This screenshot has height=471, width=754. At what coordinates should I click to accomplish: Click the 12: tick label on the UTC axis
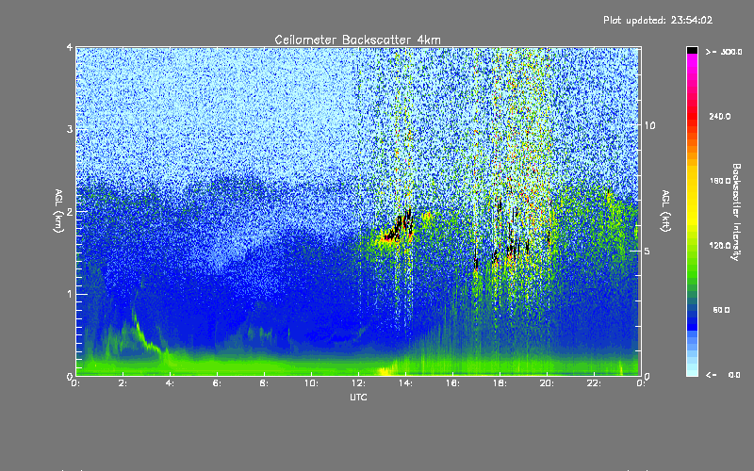[x=358, y=383]
